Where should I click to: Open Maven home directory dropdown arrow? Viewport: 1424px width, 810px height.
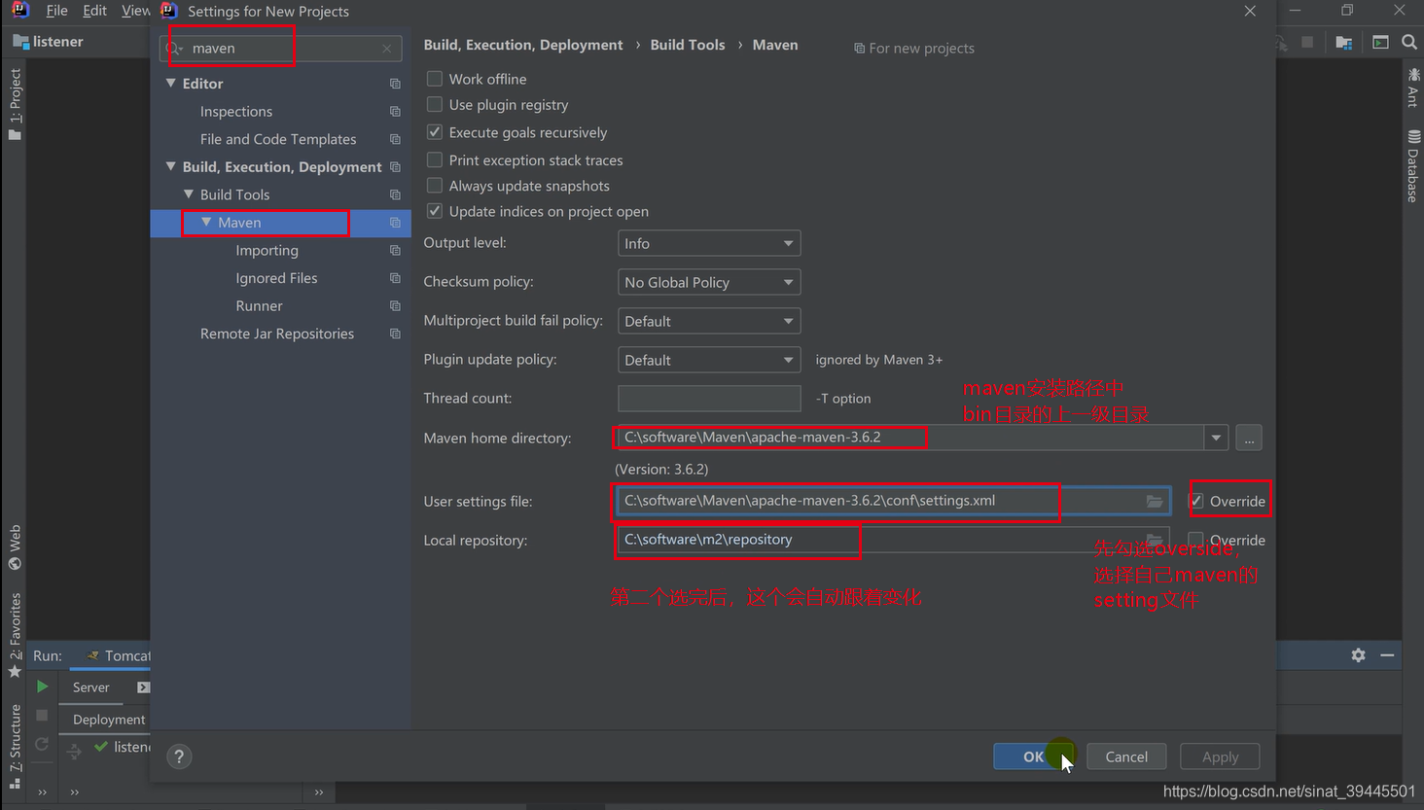tap(1216, 438)
